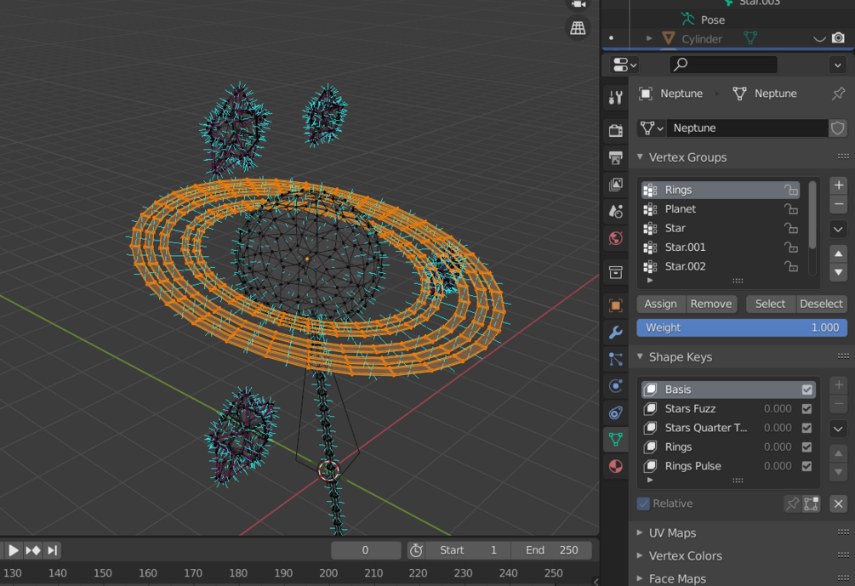Open the Collection properties tab icon

(616, 272)
